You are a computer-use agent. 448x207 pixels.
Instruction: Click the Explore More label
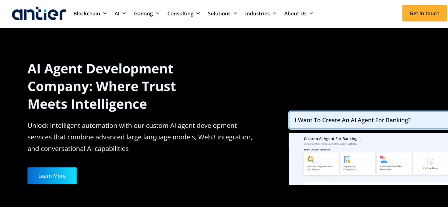pos(430,168)
